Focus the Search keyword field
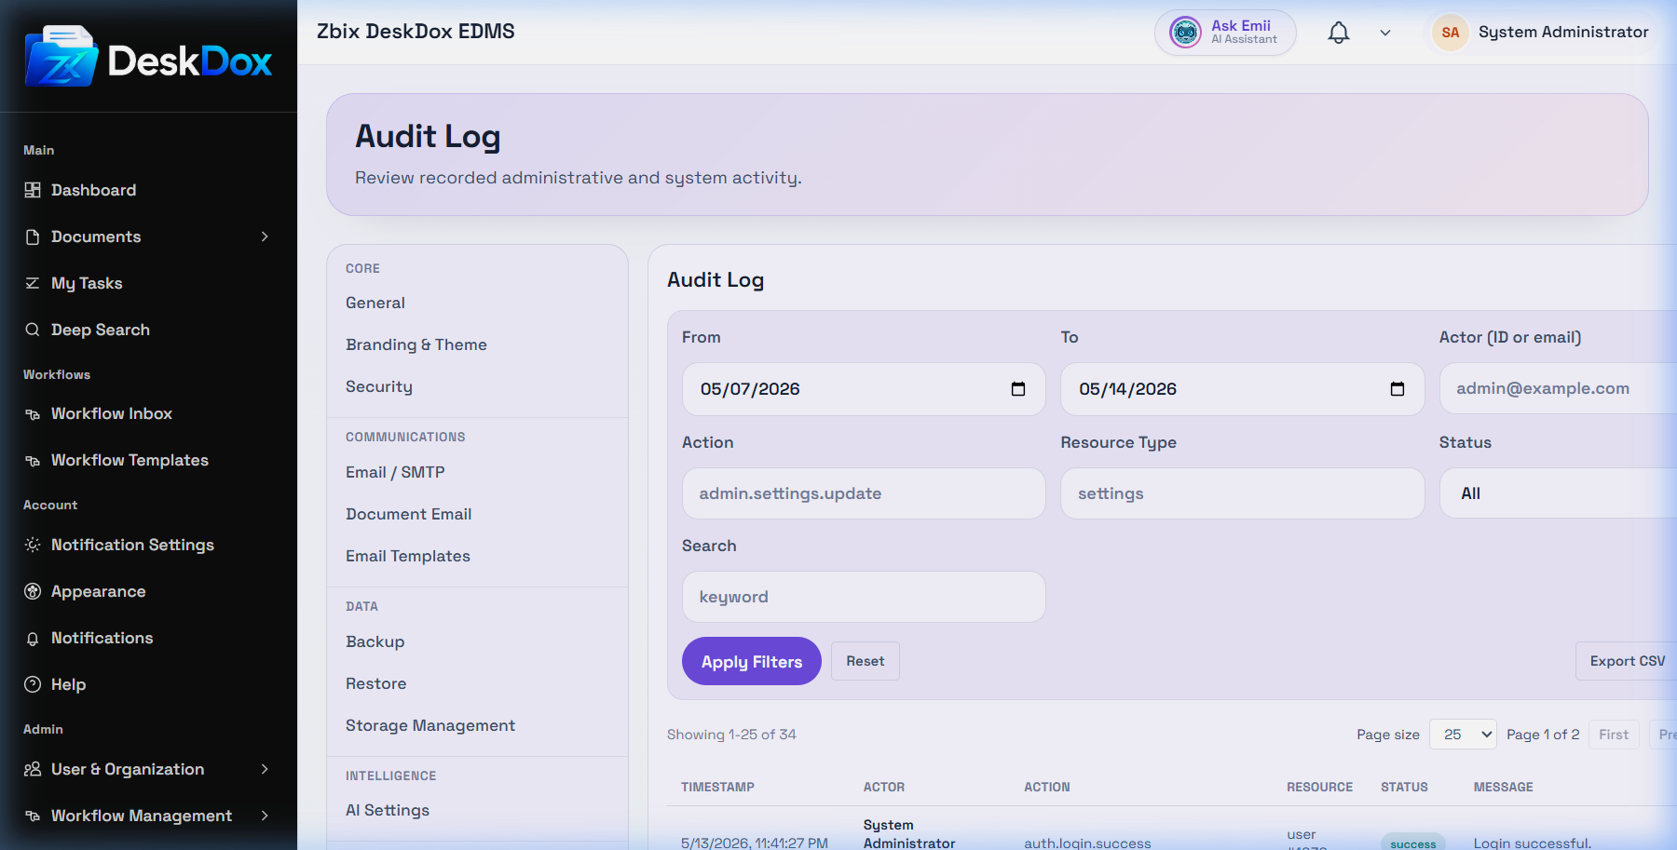This screenshot has height=850, width=1677. point(864,597)
